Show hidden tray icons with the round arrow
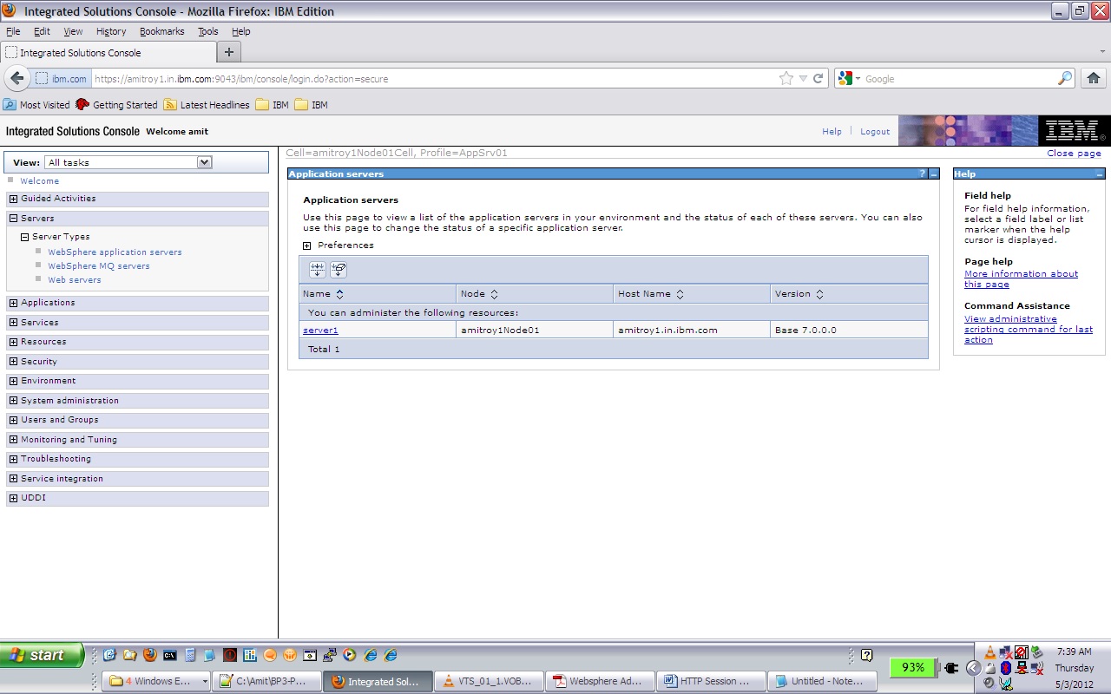The image size is (1111, 694). [x=973, y=668]
